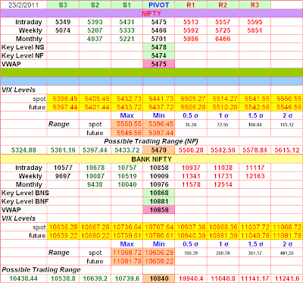The width and height of the screenshot is (303, 283).
Task: Select Nifty weekly pivot 5466
Action: [159, 30]
